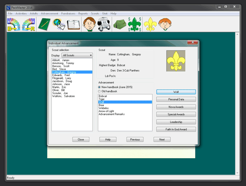Click the Close button at the dialog bottom

point(81,139)
